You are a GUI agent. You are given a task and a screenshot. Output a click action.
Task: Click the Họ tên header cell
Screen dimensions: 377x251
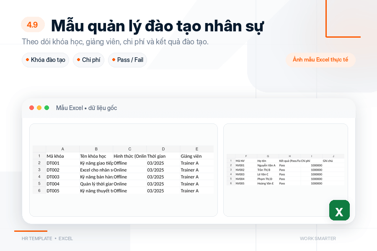coord(268,161)
